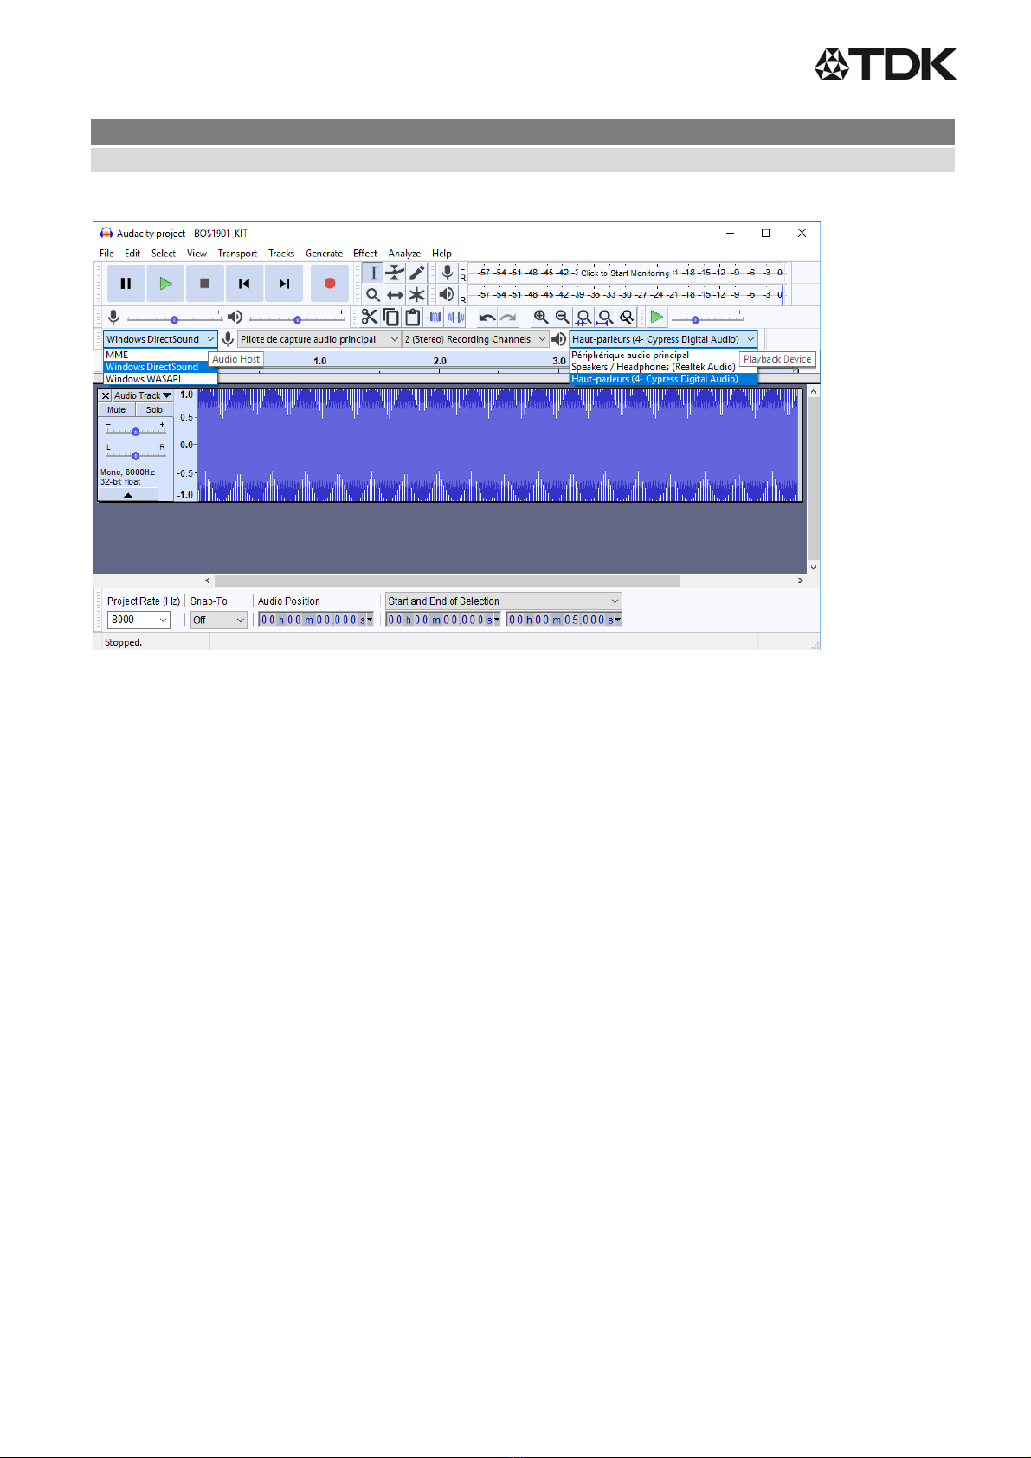Open the Effect menu
Screen dimensions: 1031x1458
click(x=365, y=254)
